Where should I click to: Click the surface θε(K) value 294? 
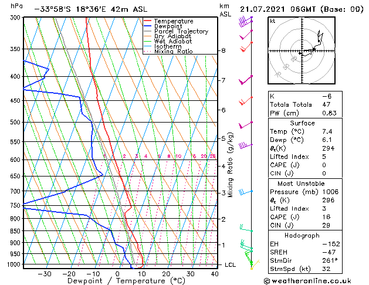pyautogui.click(x=329, y=148)
